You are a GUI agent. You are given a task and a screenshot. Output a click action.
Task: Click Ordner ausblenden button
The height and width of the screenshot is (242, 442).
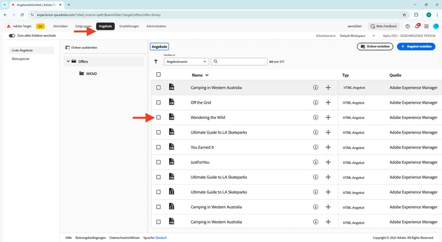[81, 48]
